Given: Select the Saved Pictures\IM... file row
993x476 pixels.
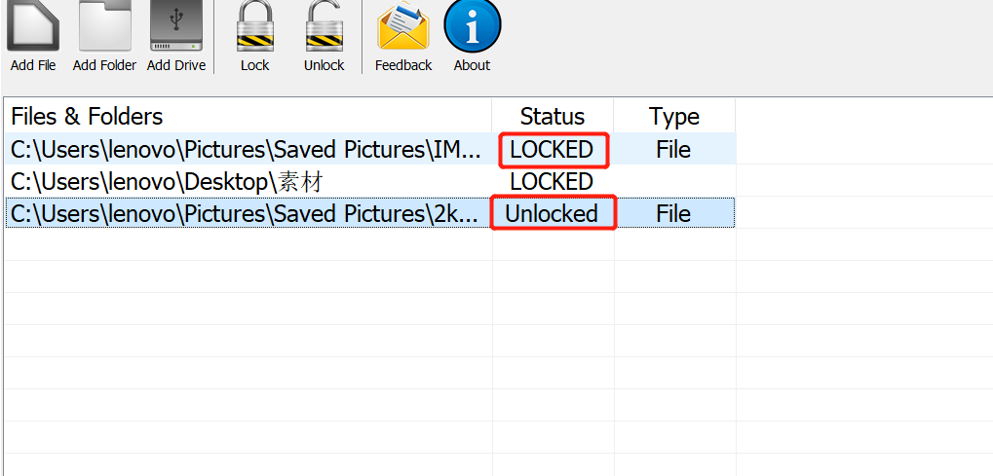Looking at the screenshot, I should (x=370, y=149).
